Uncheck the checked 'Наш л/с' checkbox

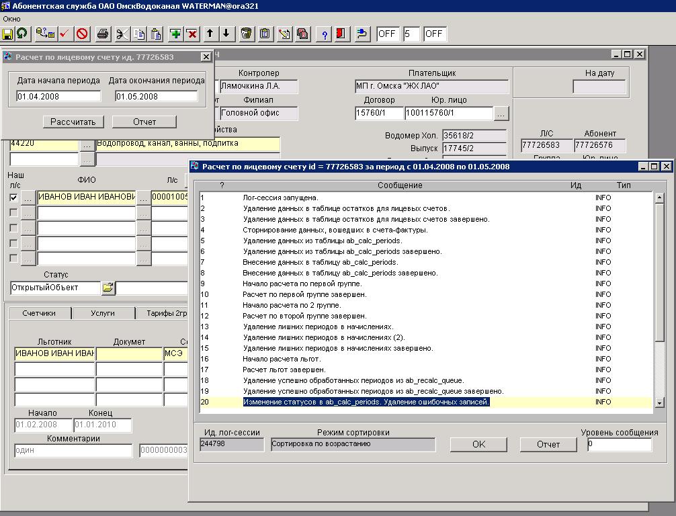(14, 198)
